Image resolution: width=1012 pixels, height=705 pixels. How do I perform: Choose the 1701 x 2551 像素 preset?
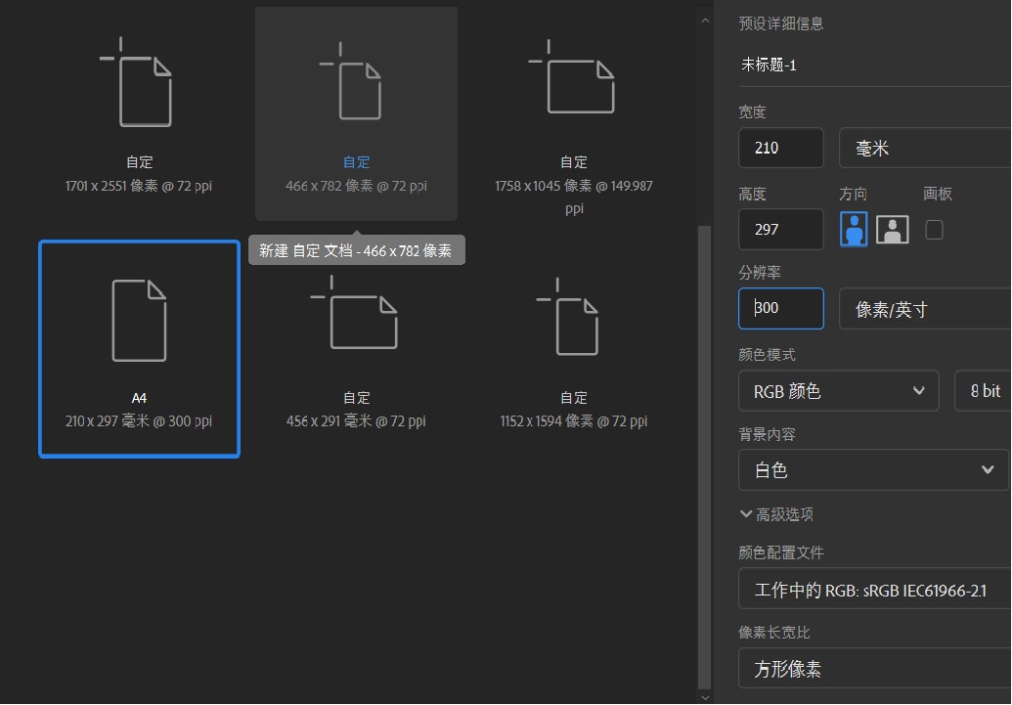[x=139, y=108]
